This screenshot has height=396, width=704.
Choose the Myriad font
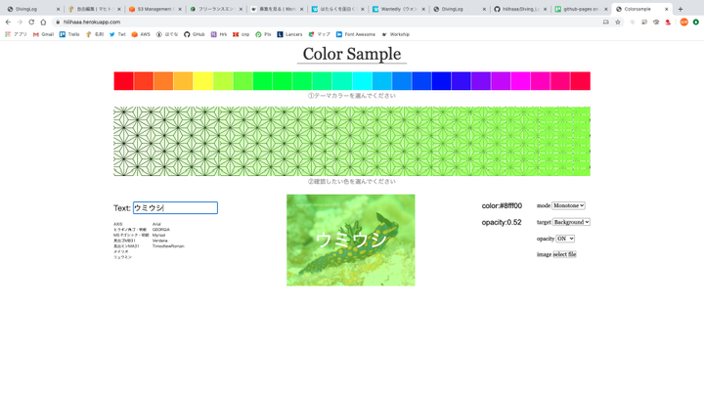point(158,235)
